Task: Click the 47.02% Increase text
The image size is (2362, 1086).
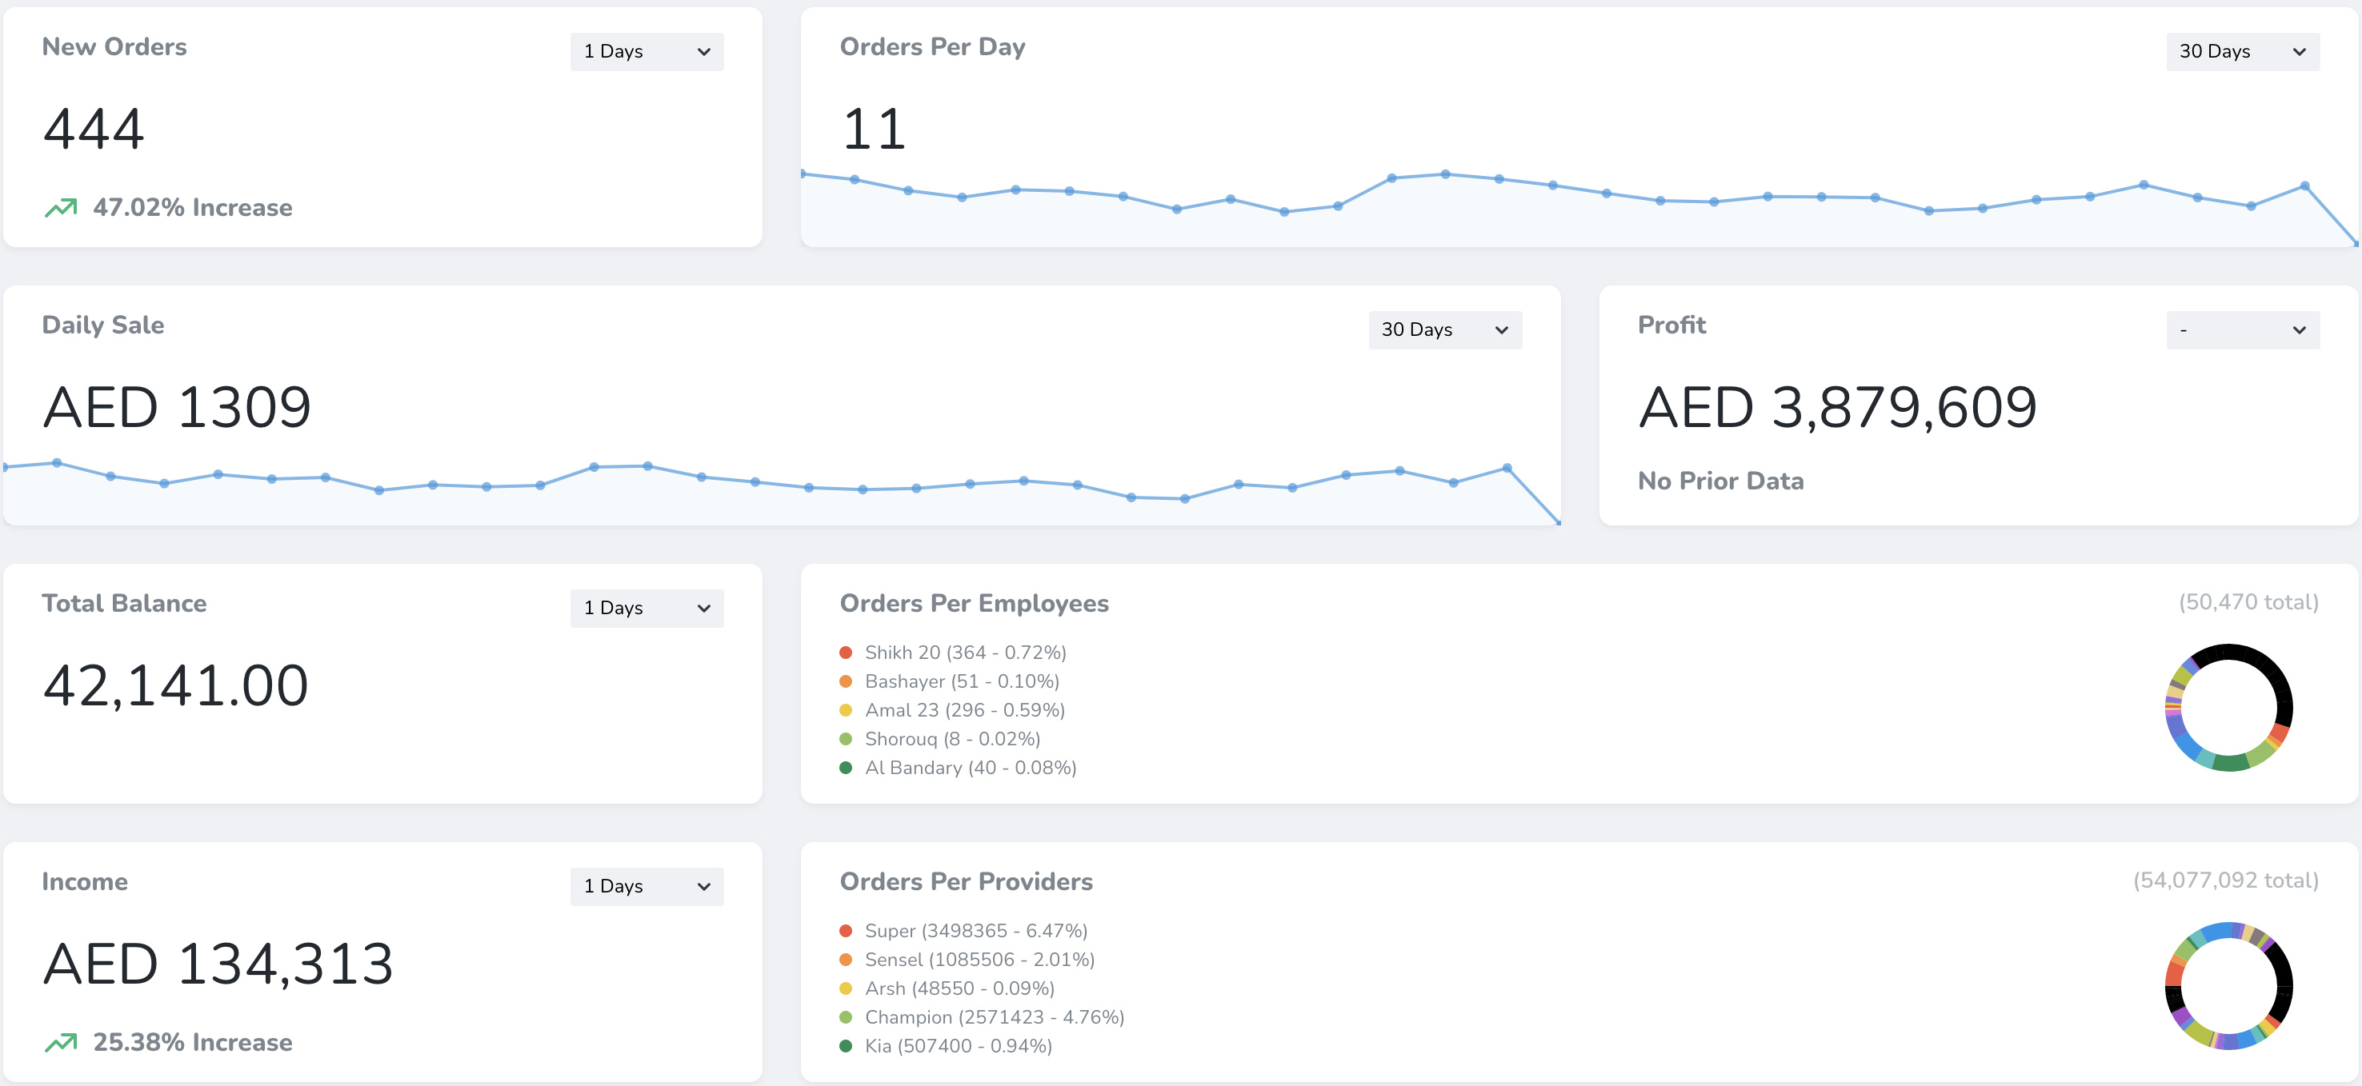Action: (193, 208)
